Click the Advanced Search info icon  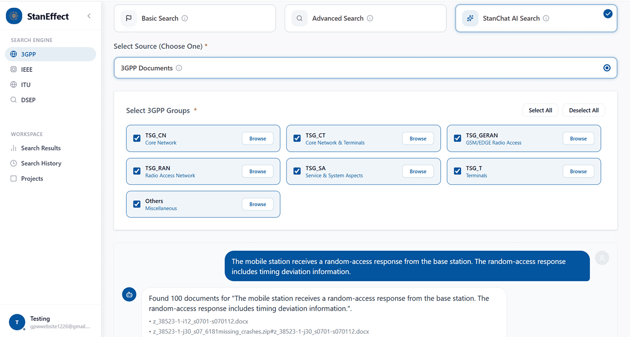point(370,18)
